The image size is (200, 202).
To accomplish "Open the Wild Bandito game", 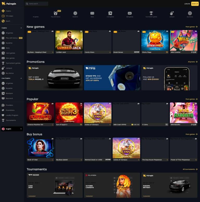I will (x=184, y=114).
